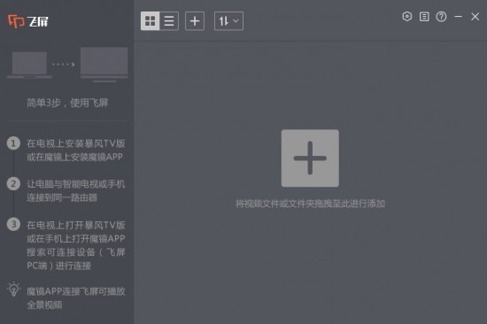Click the large plus tile to add videos
Screen dimensions: 487x324
310,158
